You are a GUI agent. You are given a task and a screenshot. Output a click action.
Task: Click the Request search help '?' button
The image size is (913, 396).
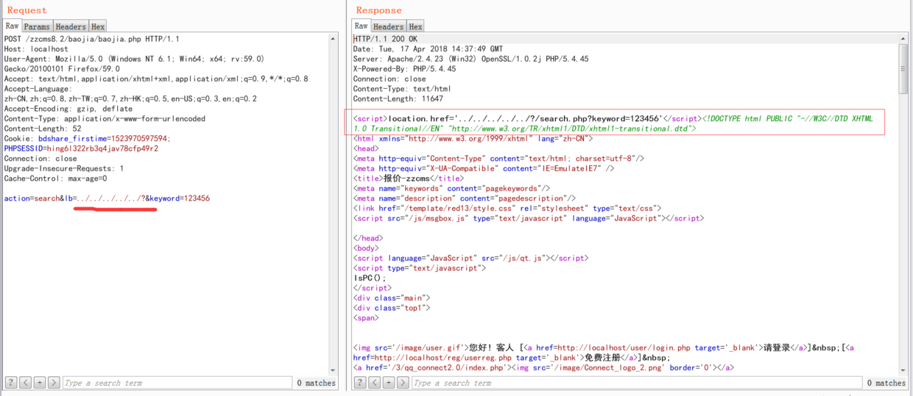[11, 383]
